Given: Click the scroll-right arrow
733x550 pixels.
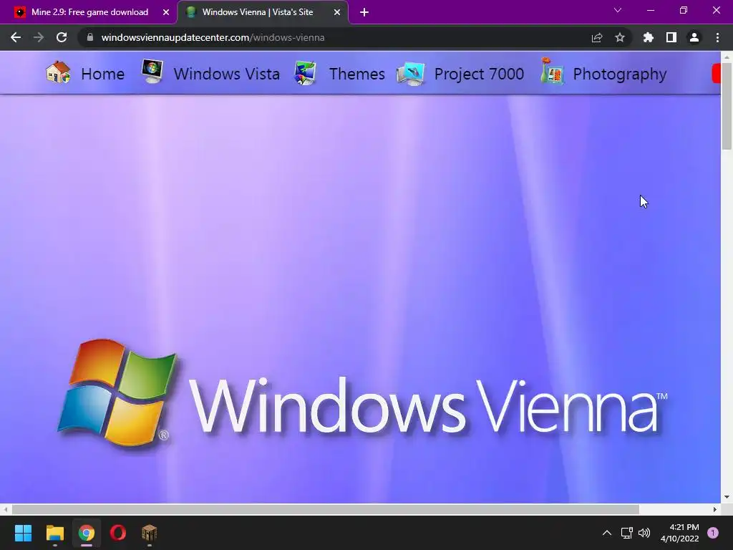Looking at the screenshot, I should [715, 509].
